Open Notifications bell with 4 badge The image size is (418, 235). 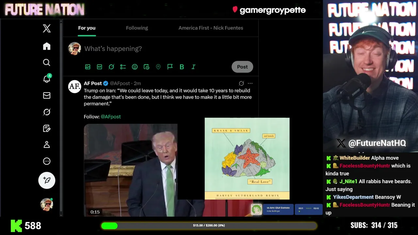pyautogui.click(x=47, y=79)
